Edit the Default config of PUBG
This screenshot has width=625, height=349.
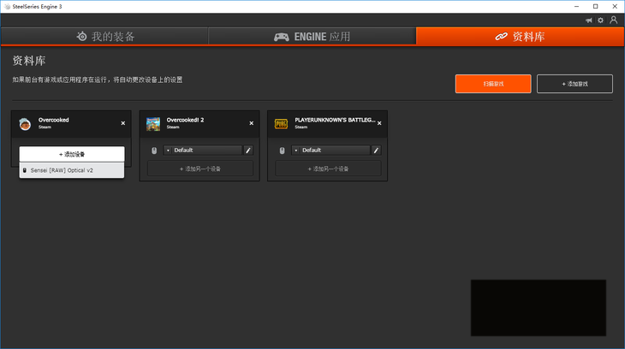[376, 151]
